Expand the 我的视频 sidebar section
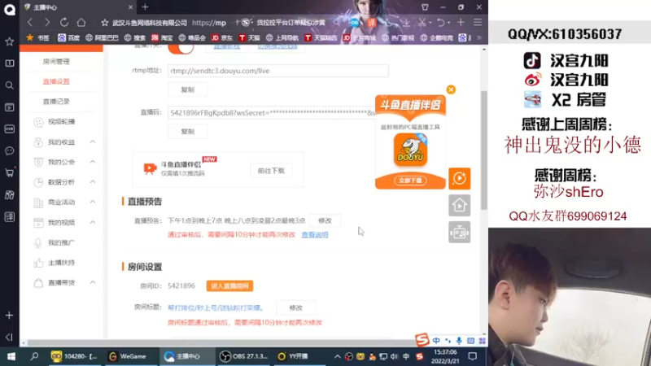Viewport: 651px width, 366px height. 93,222
